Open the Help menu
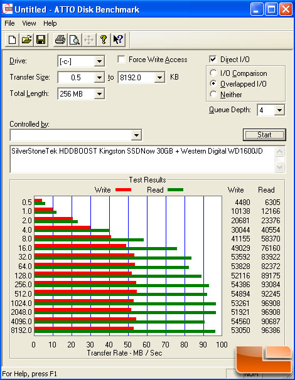Image resolution: width=295 pixels, height=380 pixels. pos(50,23)
